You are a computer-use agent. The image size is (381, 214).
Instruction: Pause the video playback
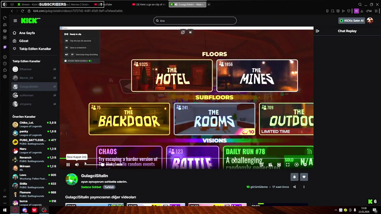click(x=68, y=165)
